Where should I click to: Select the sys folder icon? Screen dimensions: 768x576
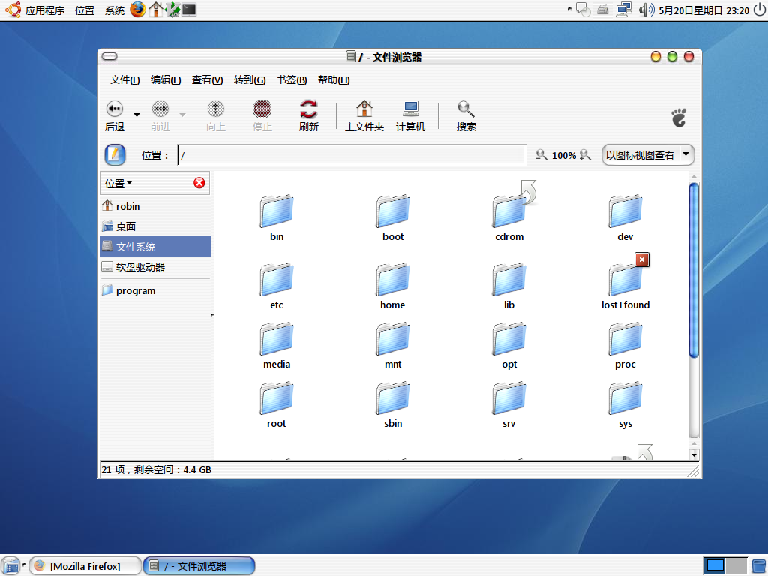(x=625, y=397)
